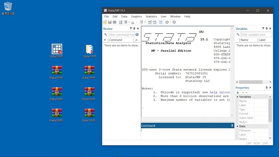Click the Variables Manager toolbar icon
The width and height of the screenshot is (279, 157).
pos(161,22)
